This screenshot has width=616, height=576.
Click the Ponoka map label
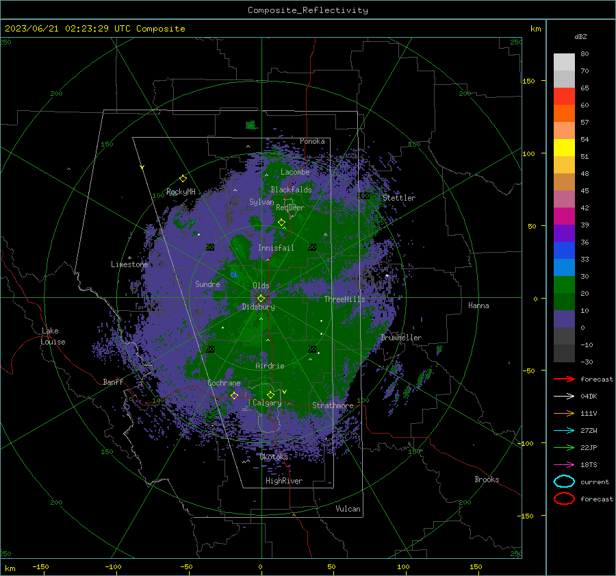tap(312, 141)
